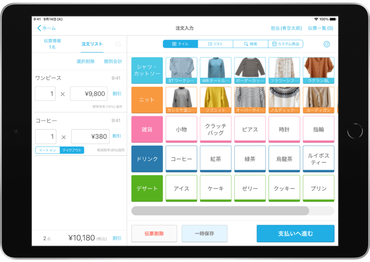Open the settings gear icon
The width and height of the screenshot is (370, 262).
(x=327, y=44)
